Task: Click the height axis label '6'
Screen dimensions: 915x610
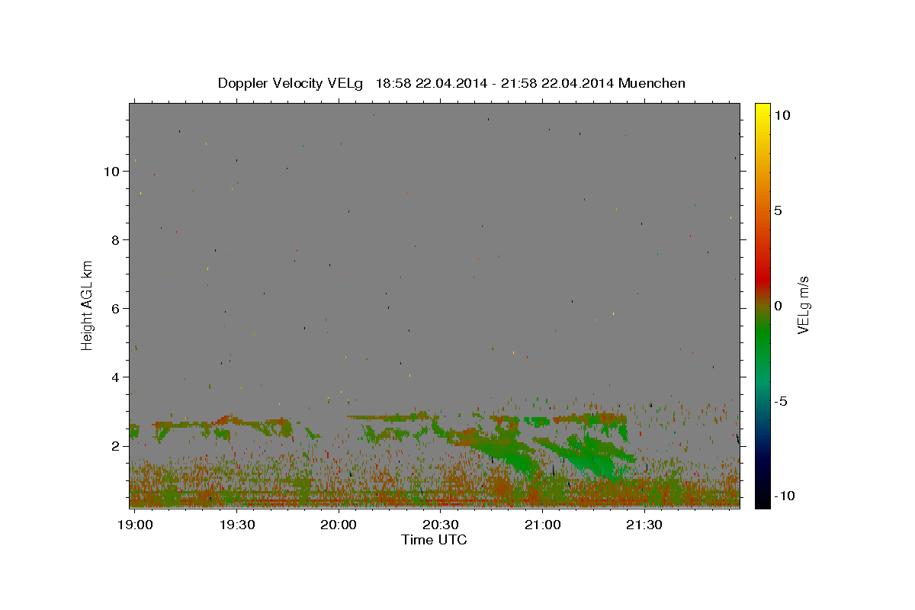Action: point(115,309)
